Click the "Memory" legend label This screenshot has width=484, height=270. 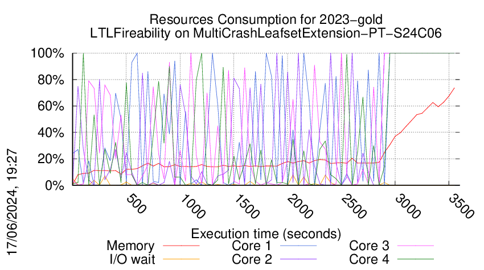(x=130, y=246)
